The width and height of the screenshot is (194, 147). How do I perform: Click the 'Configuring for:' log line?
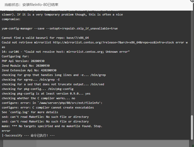[15, 56]
